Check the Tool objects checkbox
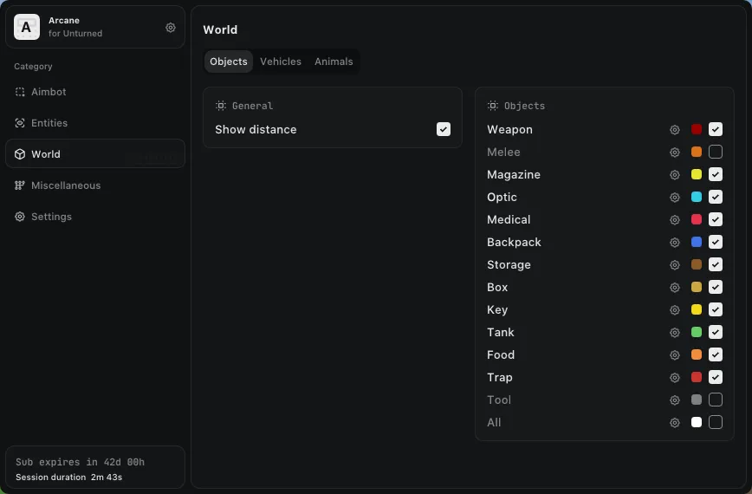The width and height of the screenshot is (752, 494). 716,400
